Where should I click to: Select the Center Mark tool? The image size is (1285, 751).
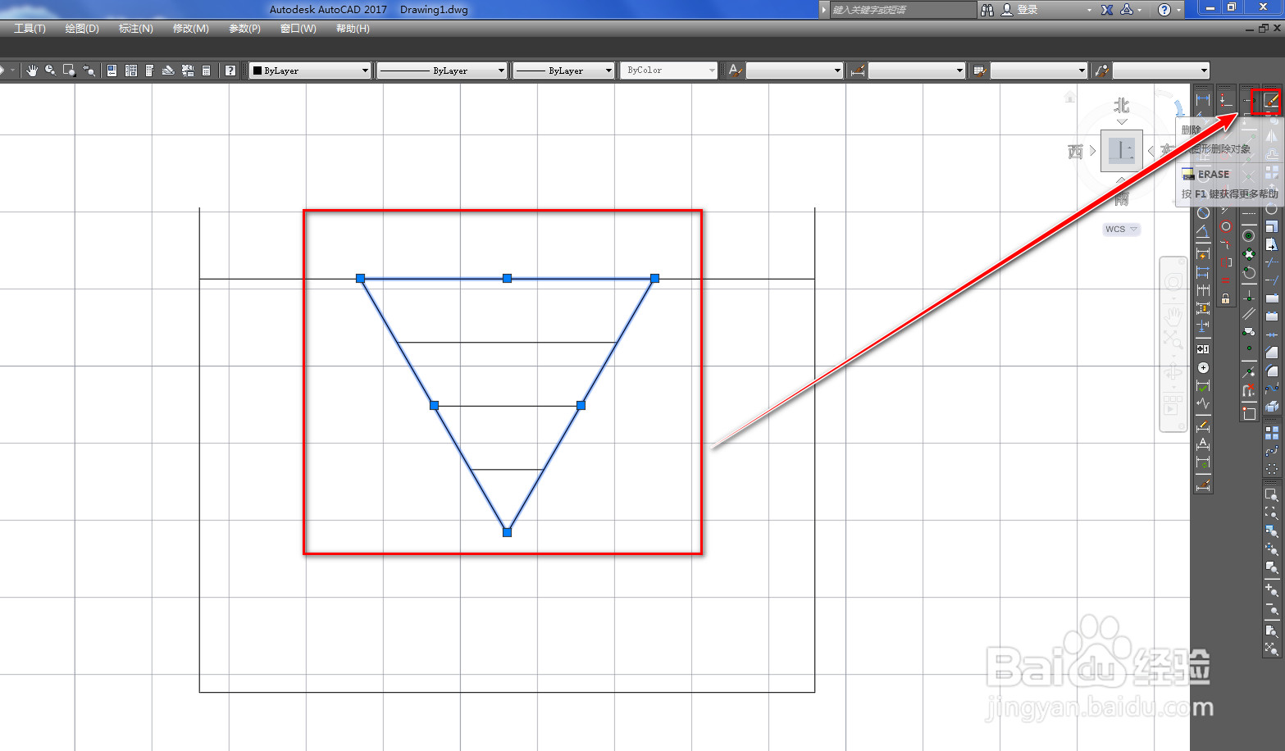(x=1203, y=368)
